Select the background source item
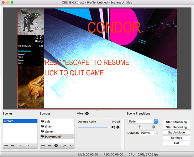 [x=53, y=137]
